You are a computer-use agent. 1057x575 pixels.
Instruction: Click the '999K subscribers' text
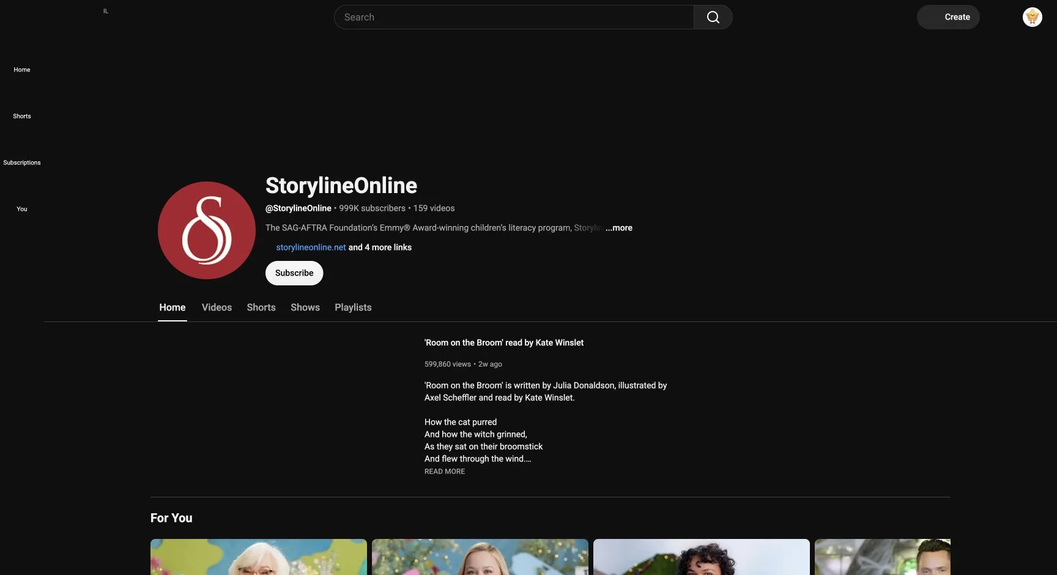coord(373,208)
